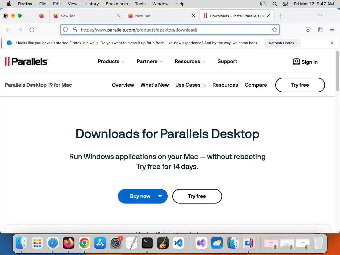Click the Sign in user icon
Screen dimensions: 340x255
[x=297, y=62]
